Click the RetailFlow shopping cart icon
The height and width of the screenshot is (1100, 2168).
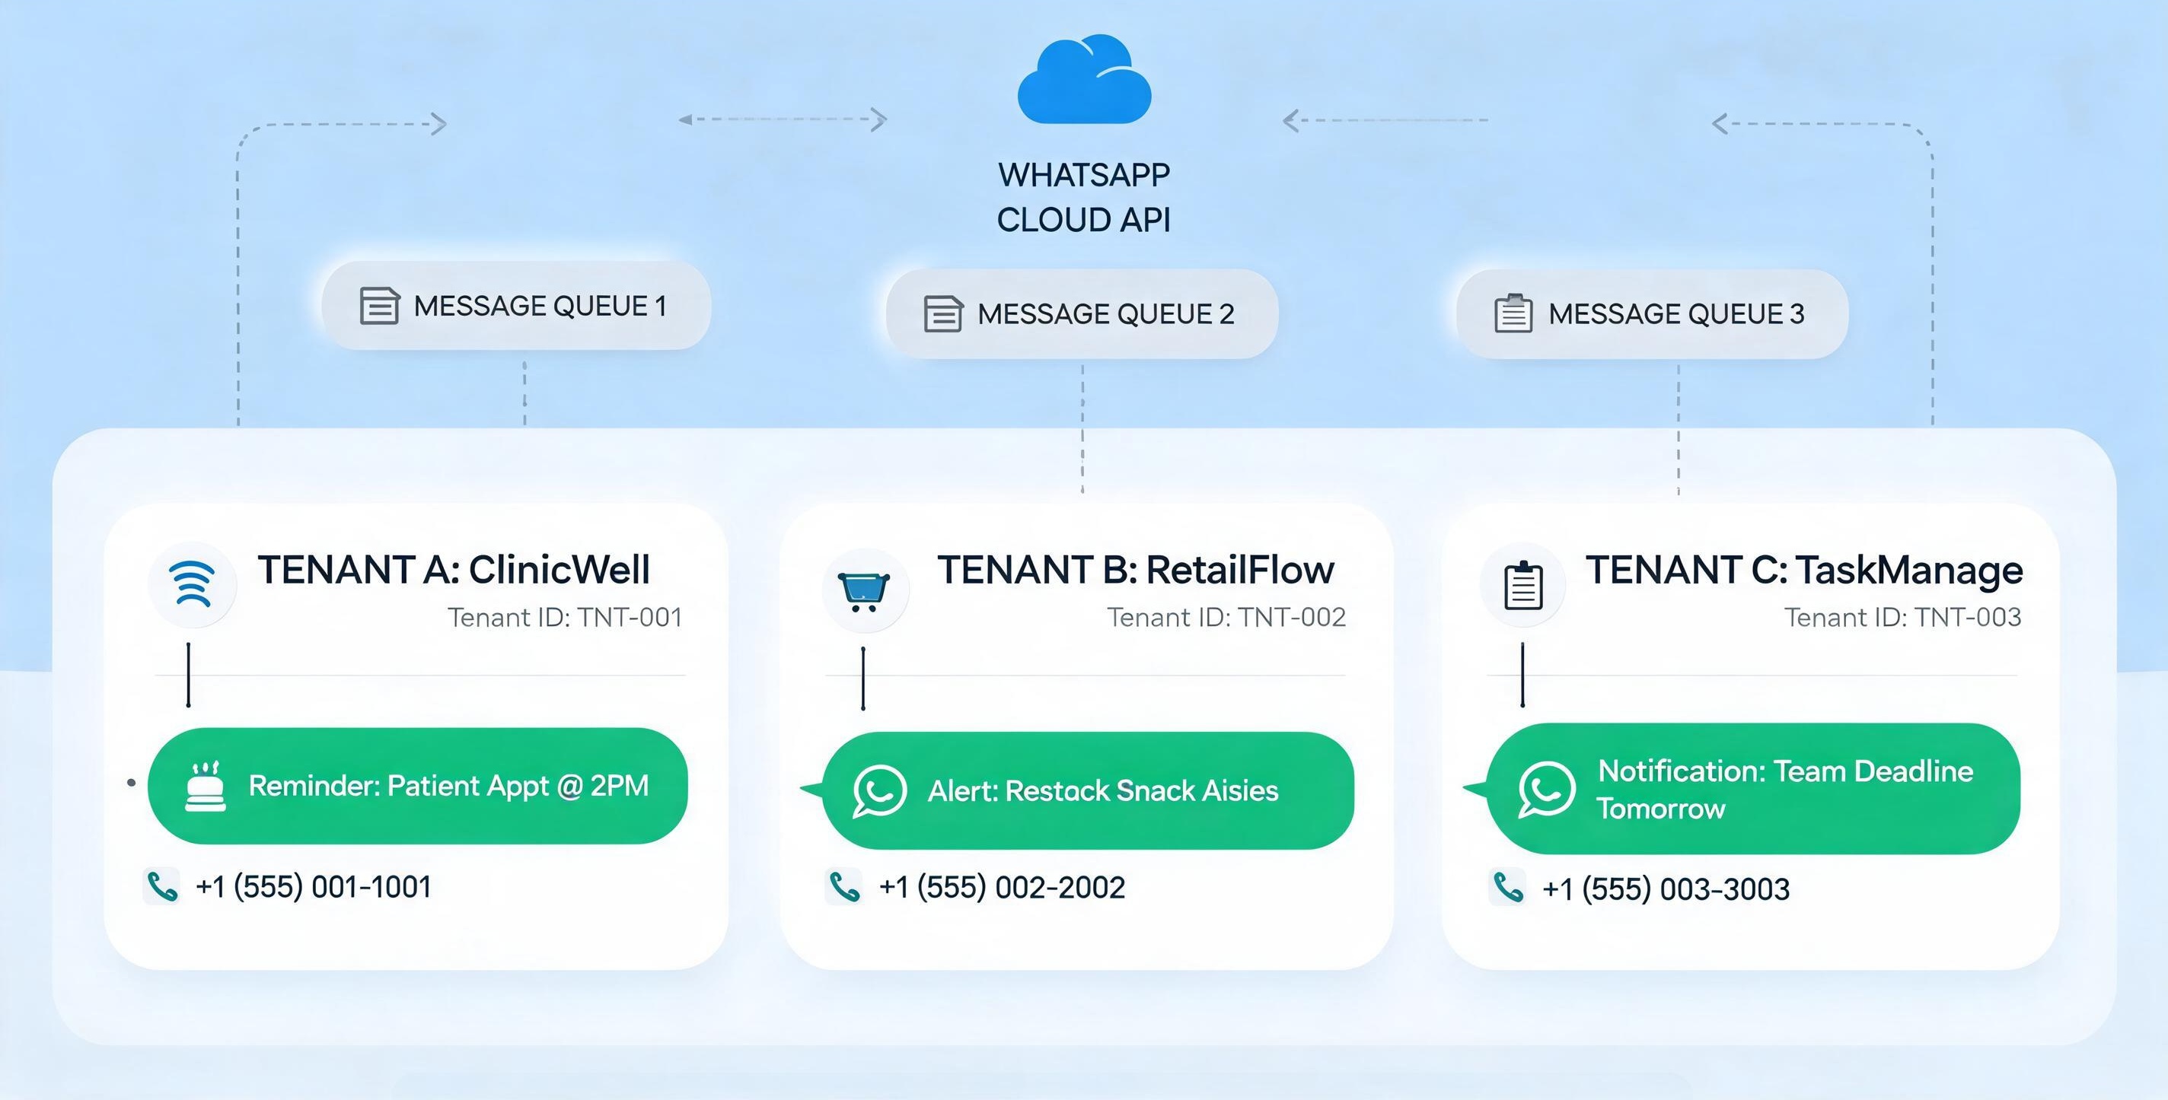click(x=864, y=590)
